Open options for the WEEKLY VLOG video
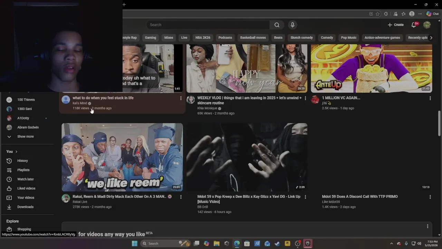This screenshot has width=442, height=249. point(305,98)
